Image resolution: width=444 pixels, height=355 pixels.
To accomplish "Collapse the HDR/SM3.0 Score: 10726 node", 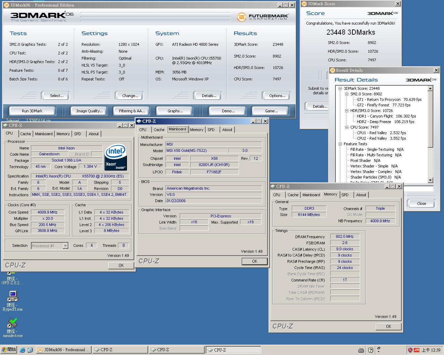I will coord(347,111).
